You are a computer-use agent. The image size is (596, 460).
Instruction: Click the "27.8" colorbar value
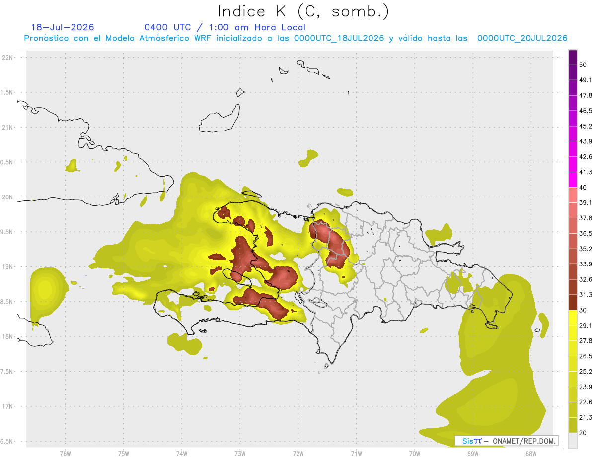click(x=586, y=341)
